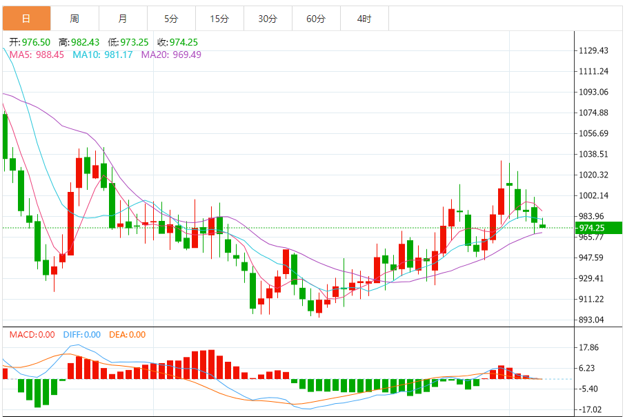625x417 pixels.
Task: Click the 6.23 MACD axis label
Action: (x=587, y=368)
